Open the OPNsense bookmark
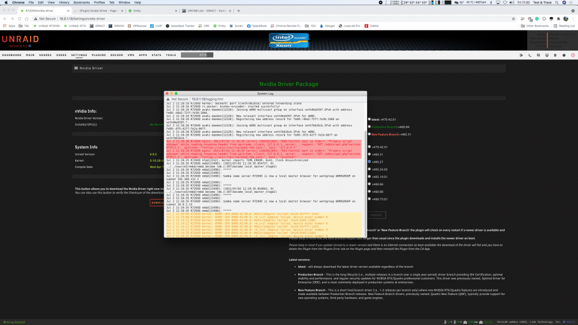This screenshot has height=325, width=578. [137, 26]
